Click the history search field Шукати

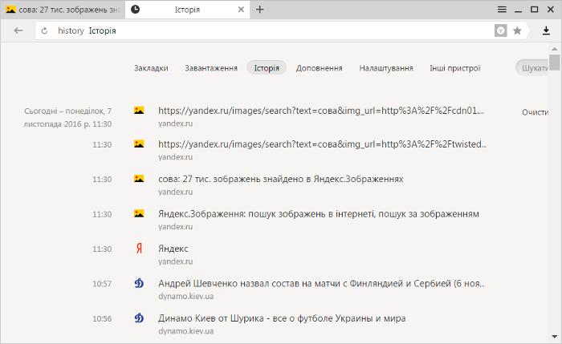click(x=532, y=68)
